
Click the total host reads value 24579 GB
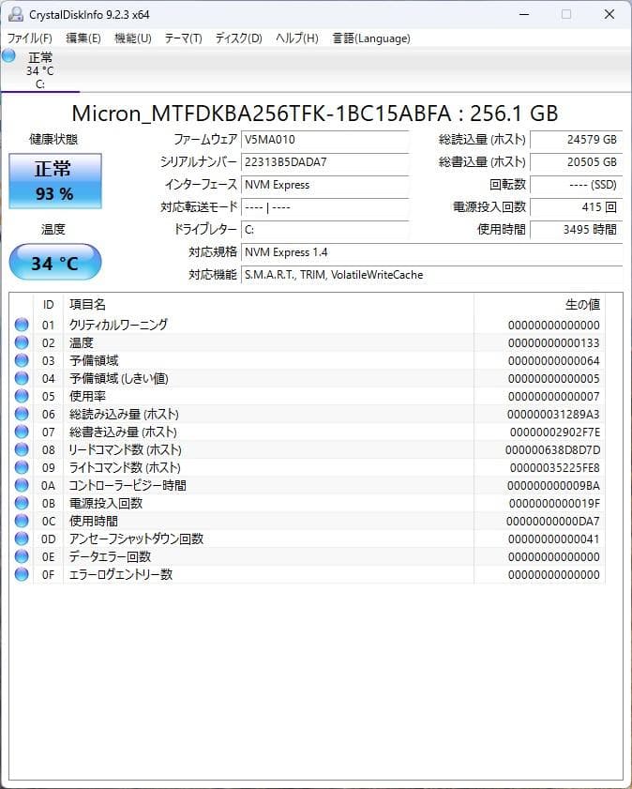576,140
